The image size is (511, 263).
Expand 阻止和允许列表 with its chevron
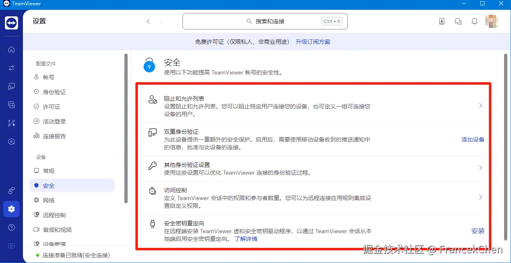pyautogui.click(x=481, y=106)
